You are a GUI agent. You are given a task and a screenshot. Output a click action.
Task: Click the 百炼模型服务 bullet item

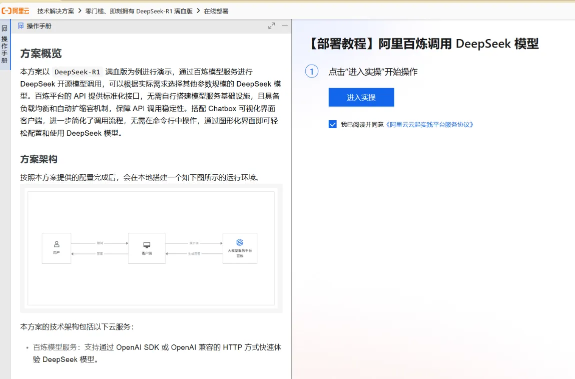pos(157,353)
